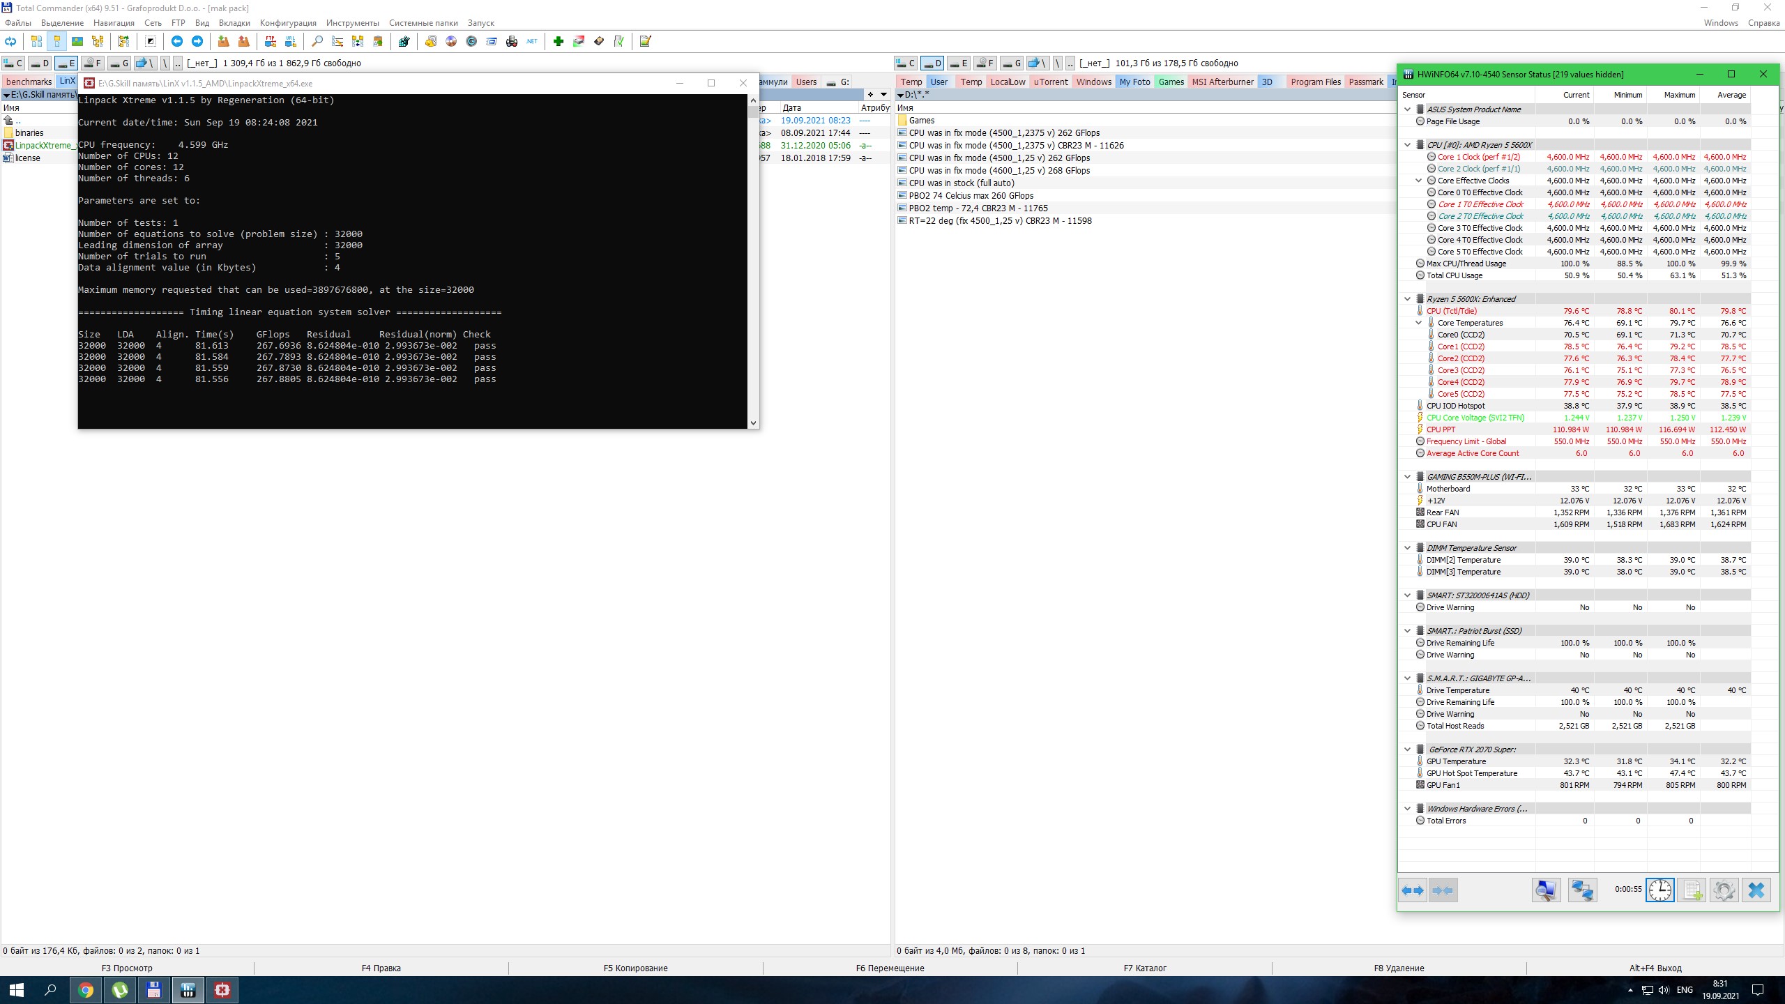Click the green plus toolbar icon
Image resolution: width=1785 pixels, height=1004 pixels.
tap(558, 42)
